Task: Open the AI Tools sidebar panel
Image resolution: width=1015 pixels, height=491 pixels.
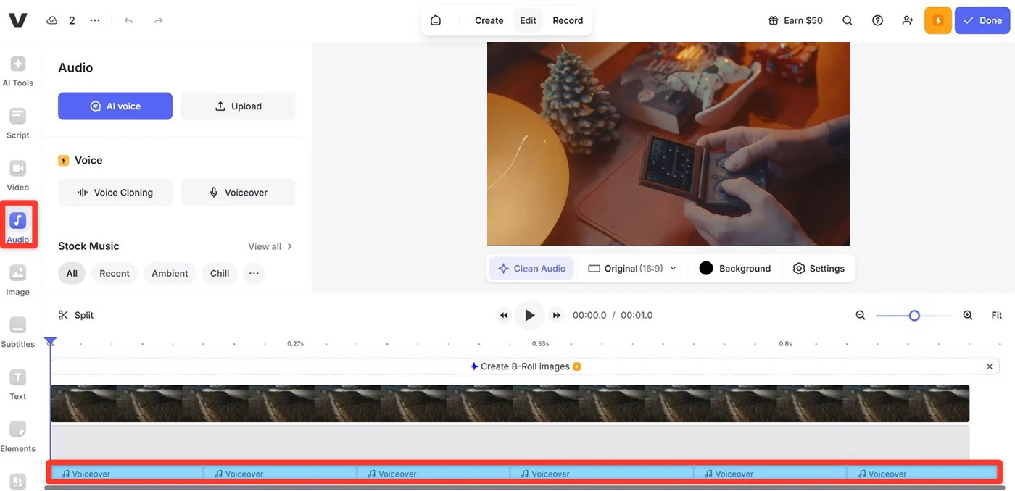Action: pos(18,71)
